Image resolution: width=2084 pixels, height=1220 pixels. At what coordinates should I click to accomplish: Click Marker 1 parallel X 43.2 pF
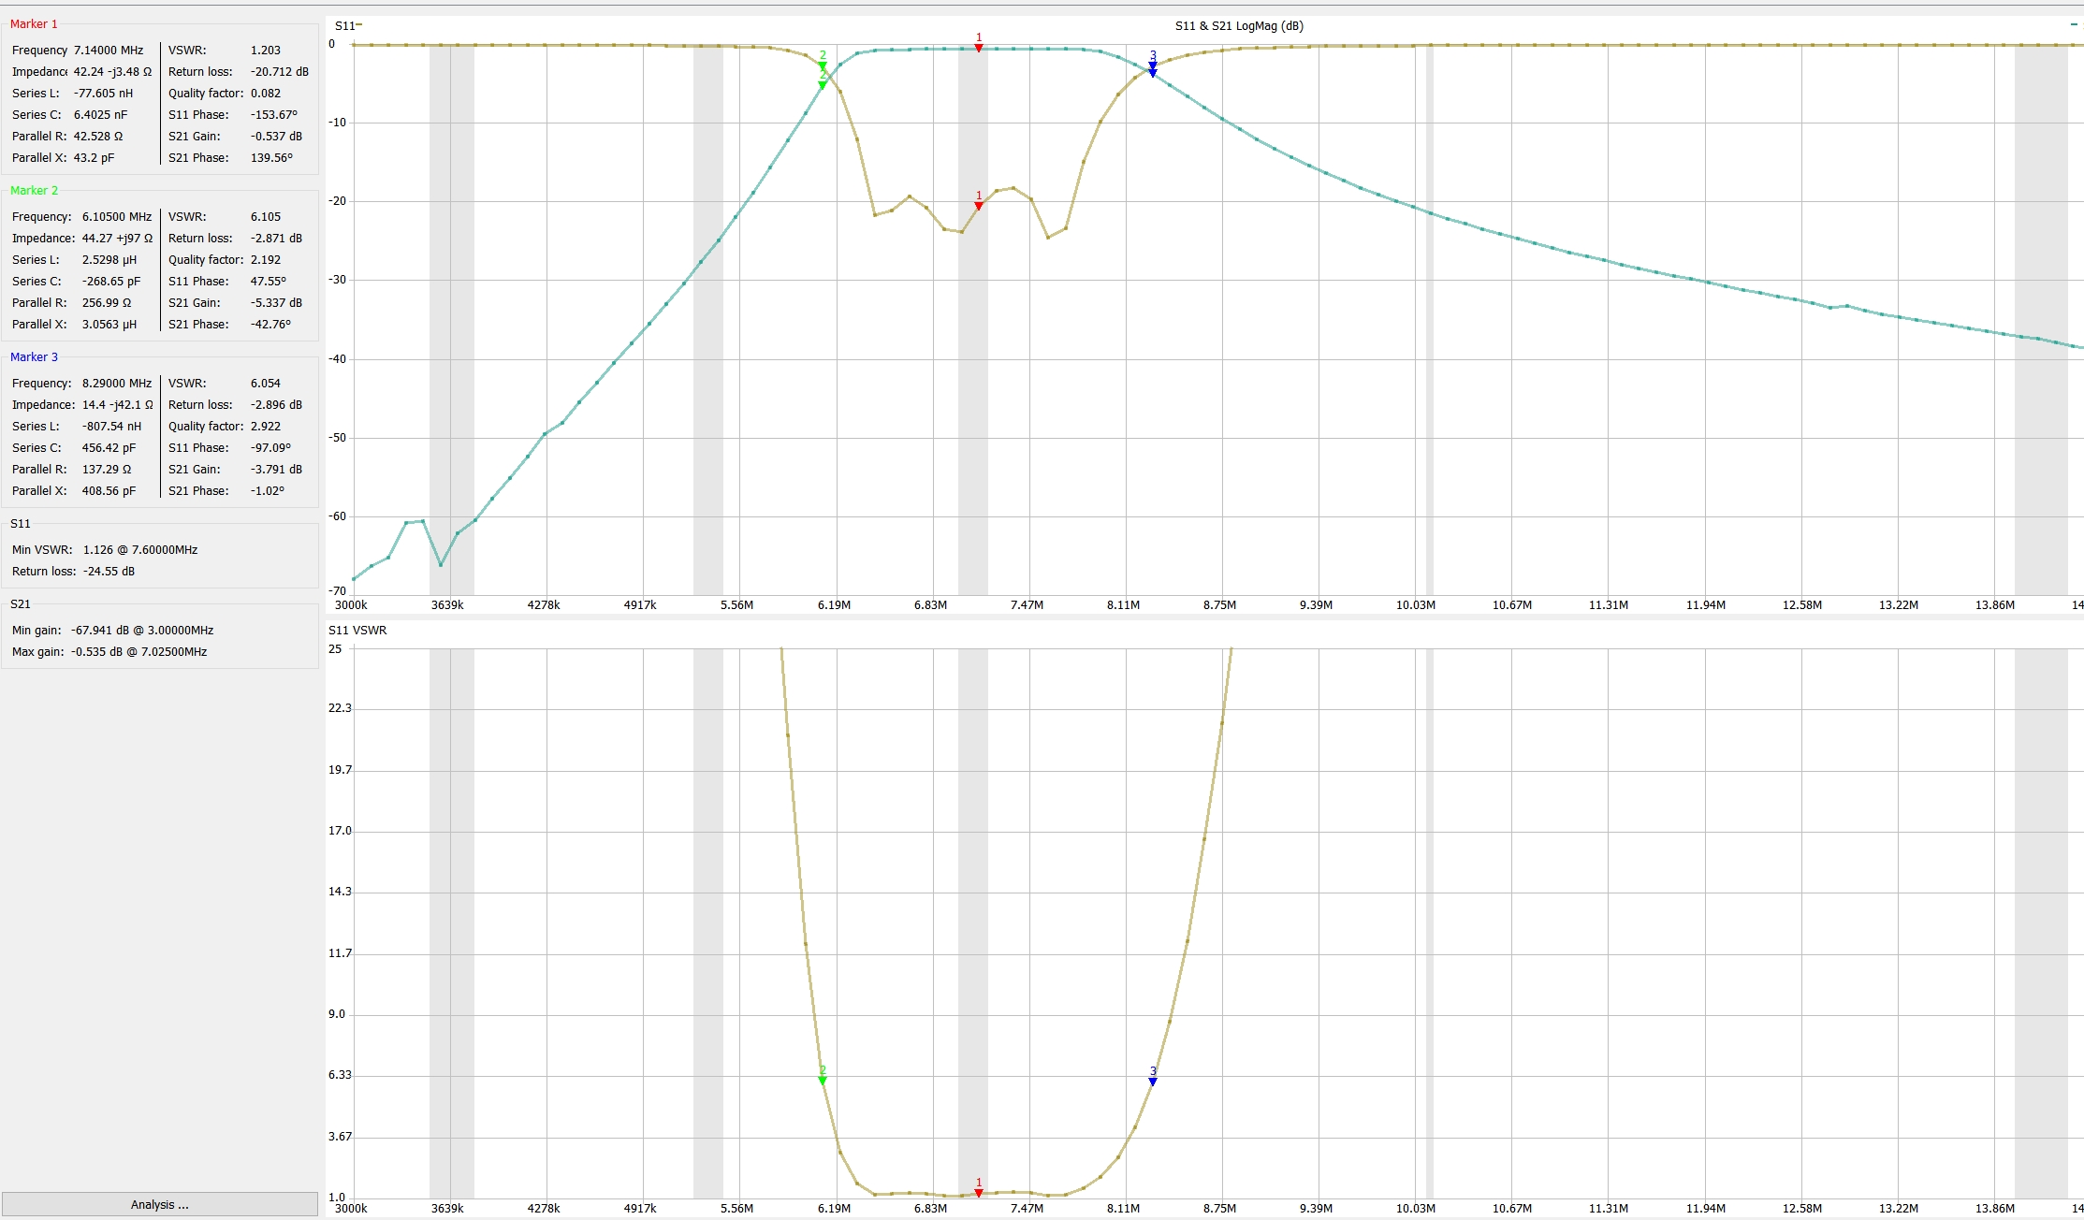[94, 157]
